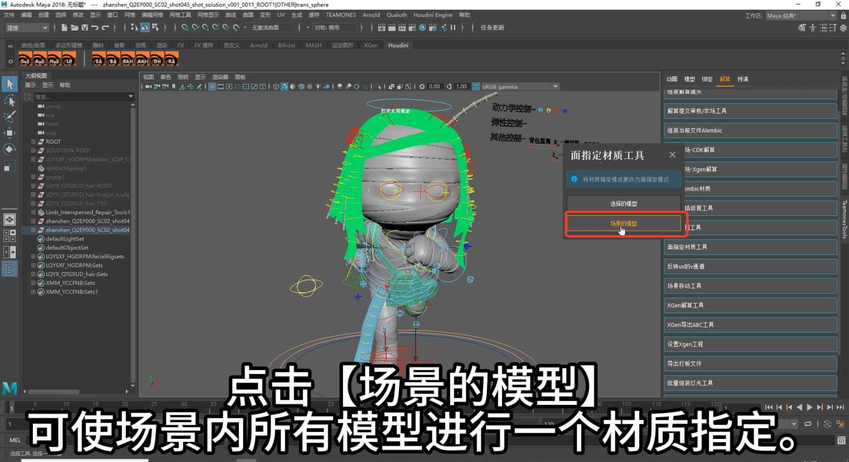The width and height of the screenshot is (849, 462).
Task: Click the XGen导出ABC工具 button
Action: coord(750,325)
